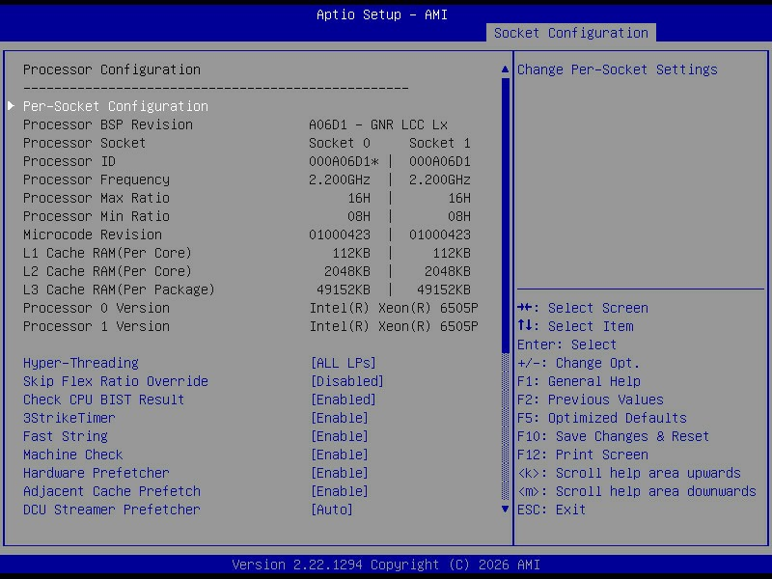Change Check CPU BIST Result [Enabled] value
The height and width of the screenshot is (579, 772).
pyautogui.click(x=344, y=400)
